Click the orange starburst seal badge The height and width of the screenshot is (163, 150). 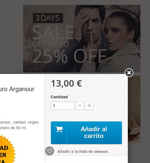pos(7,149)
